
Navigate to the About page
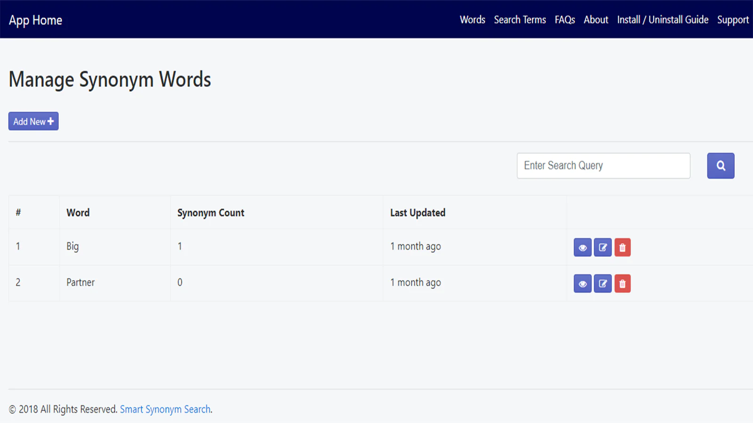[x=596, y=20]
